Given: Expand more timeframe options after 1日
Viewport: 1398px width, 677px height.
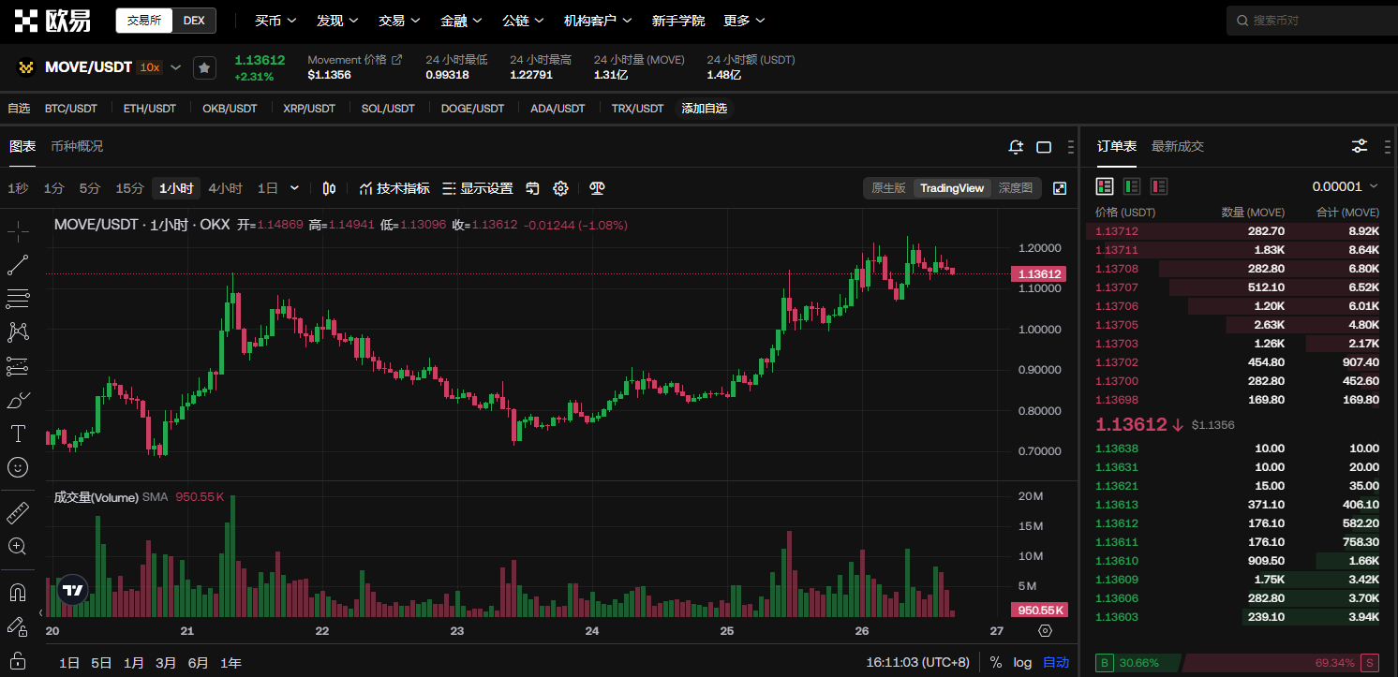Looking at the screenshot, I should pos(294,188).
